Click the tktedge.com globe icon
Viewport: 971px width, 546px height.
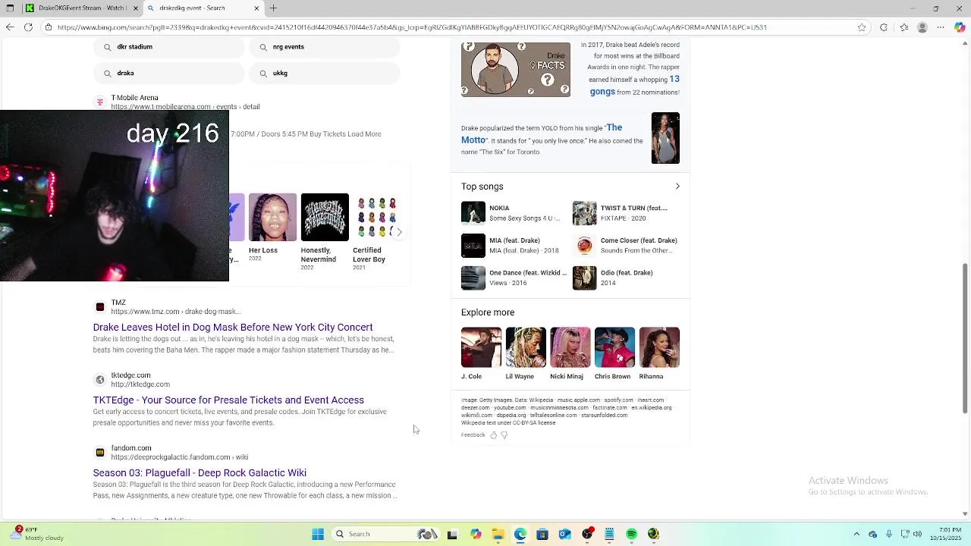pos(100,380)
